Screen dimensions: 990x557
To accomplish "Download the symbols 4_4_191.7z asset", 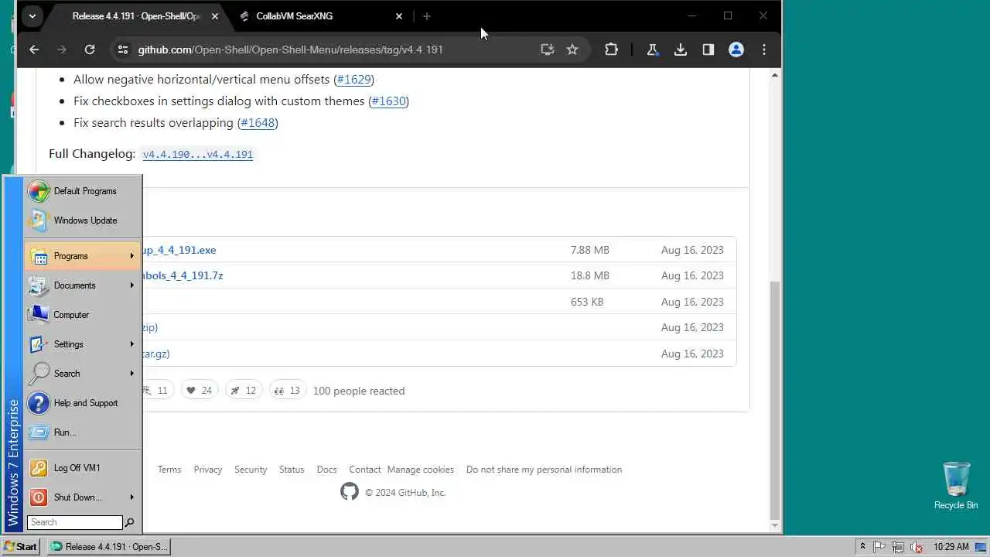I will click(183, 275).
